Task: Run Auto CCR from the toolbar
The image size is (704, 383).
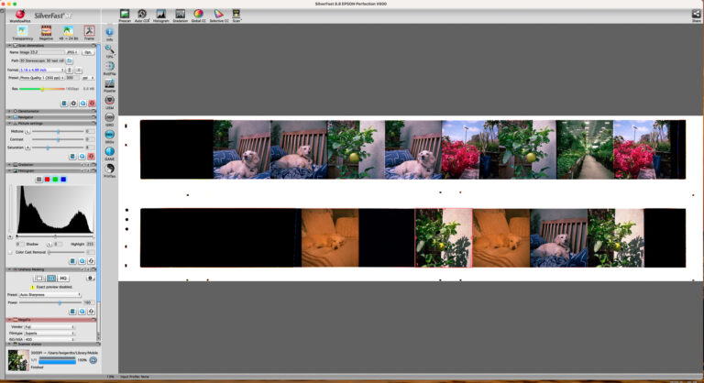Action: (142, 14)
